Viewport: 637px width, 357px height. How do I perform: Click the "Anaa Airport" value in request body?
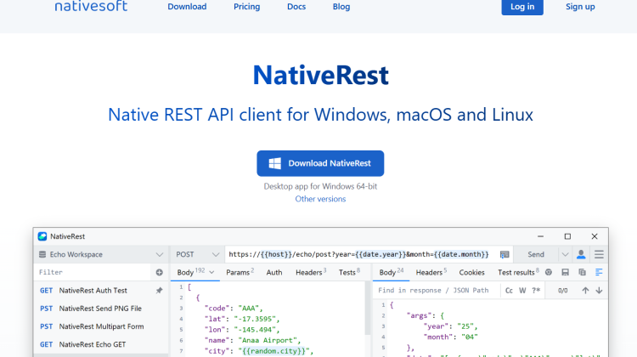tap(268, 340)
